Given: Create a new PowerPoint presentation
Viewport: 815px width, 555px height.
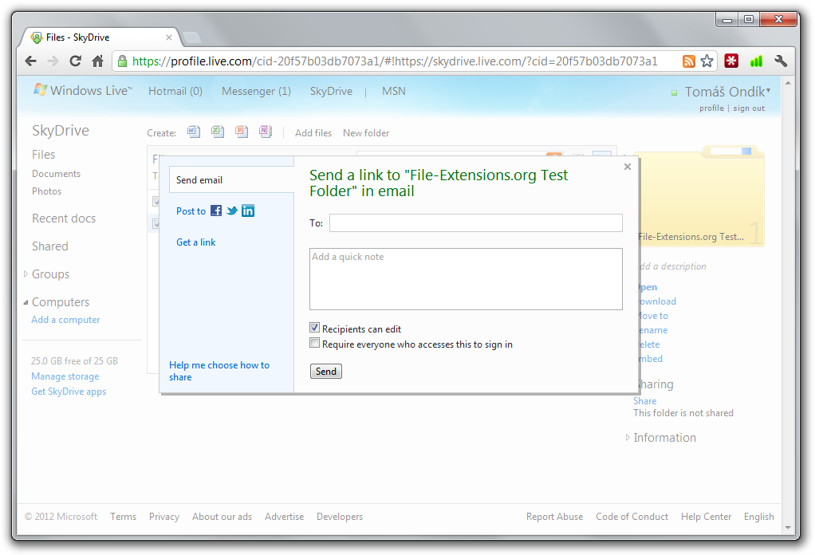Looking at the screenshot, I should 242,132.
